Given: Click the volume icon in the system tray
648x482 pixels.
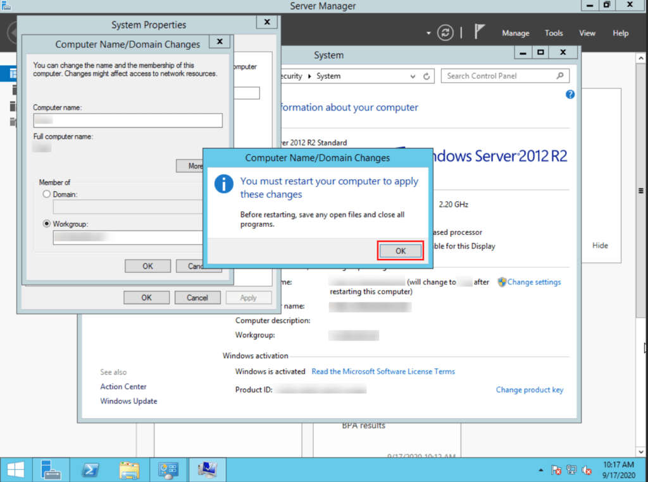Looking at the screenshot, I should click(586, 470).
